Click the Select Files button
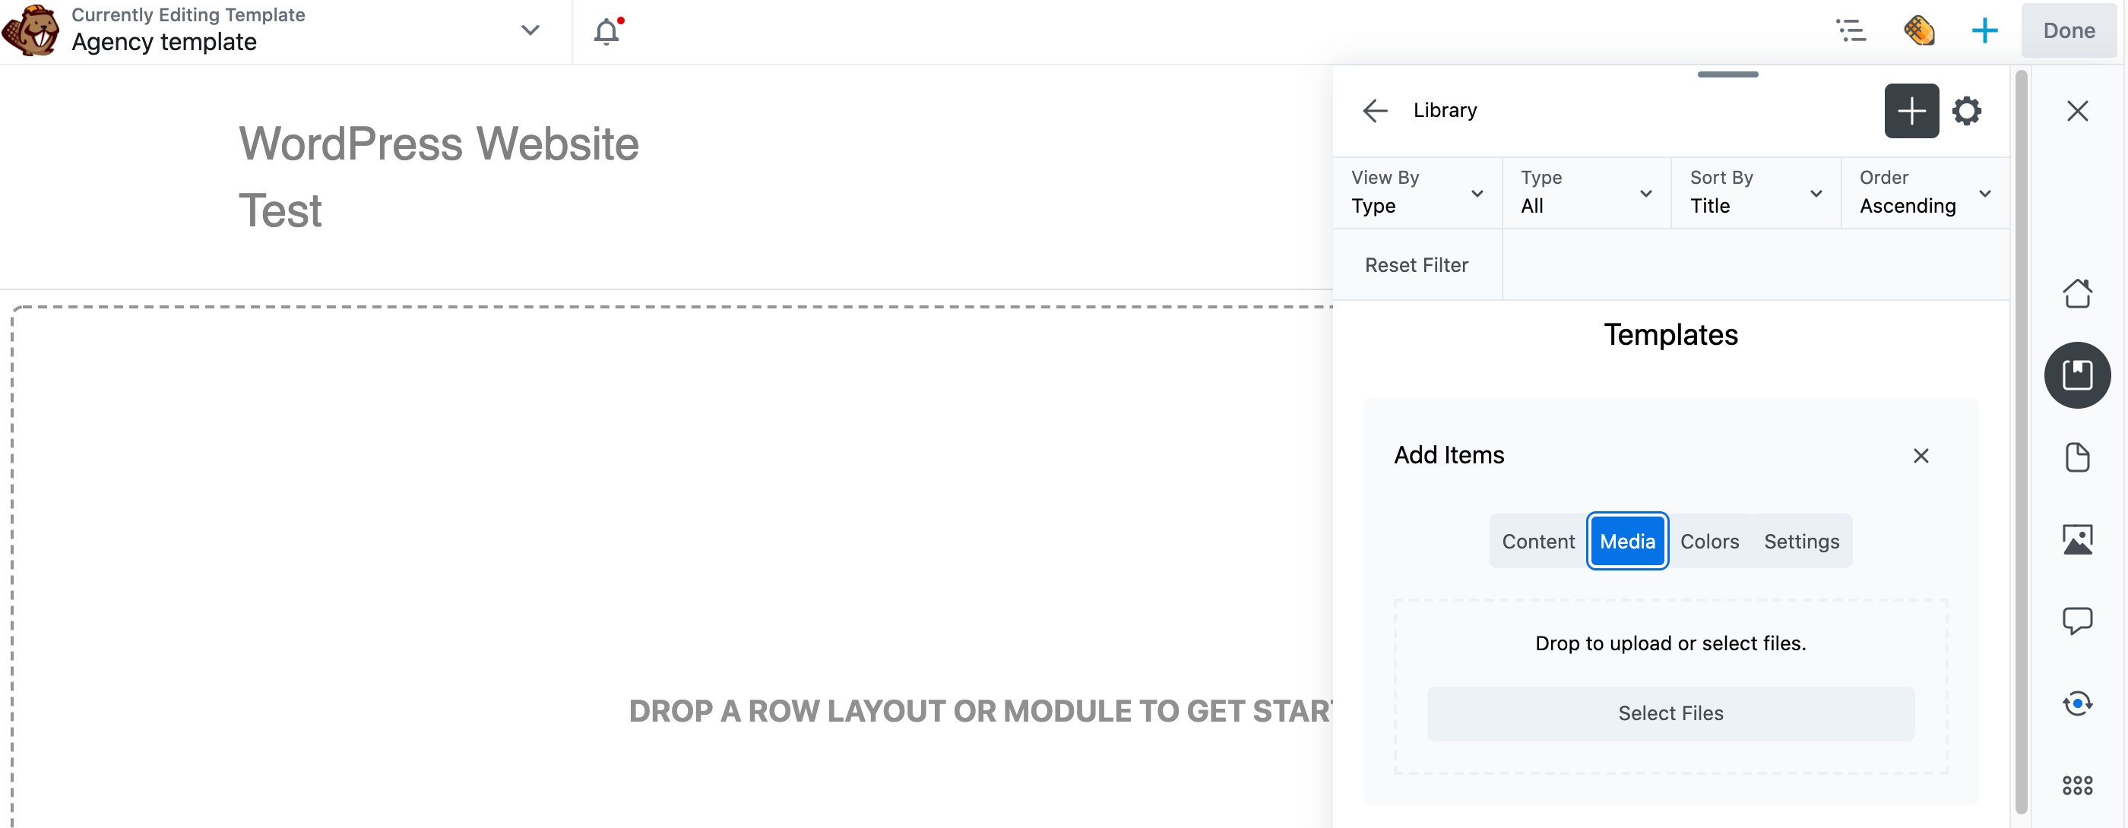Image resolution: width=2128 pixels, height=828 pixels. tap(1670, 713)
